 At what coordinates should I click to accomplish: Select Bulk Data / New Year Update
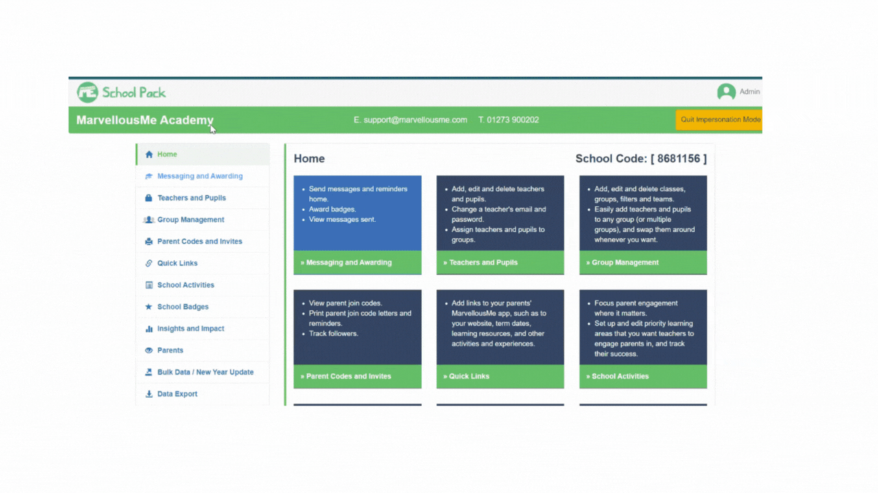pyautogui.click(x=205, y=372)
